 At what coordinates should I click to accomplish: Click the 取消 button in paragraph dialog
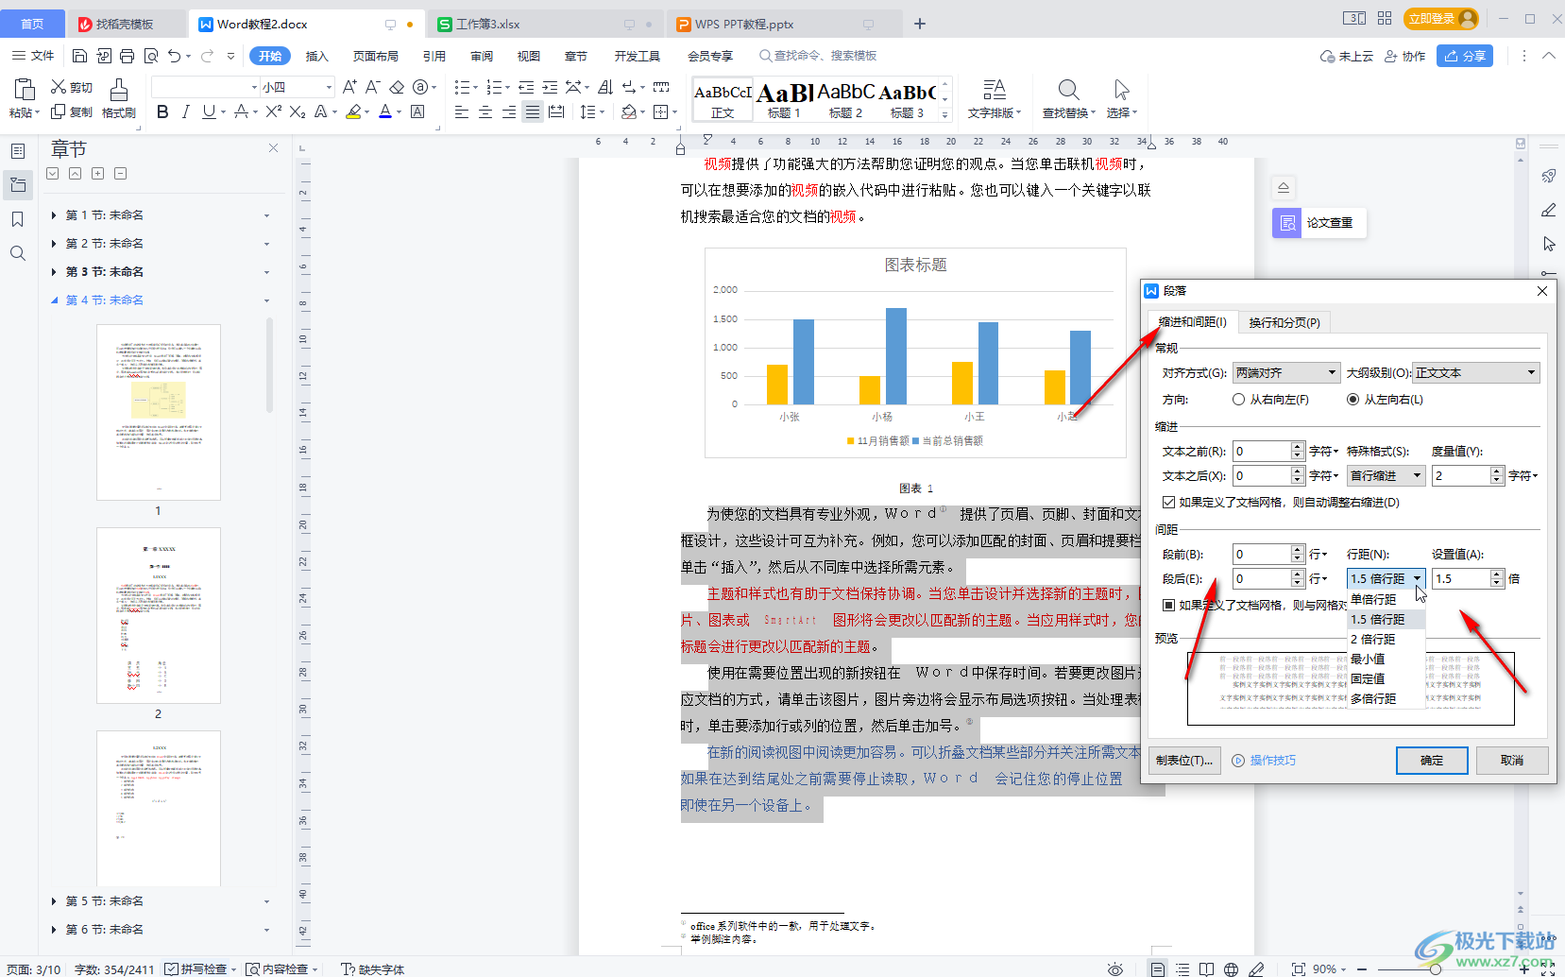(x=1512, y=761)
